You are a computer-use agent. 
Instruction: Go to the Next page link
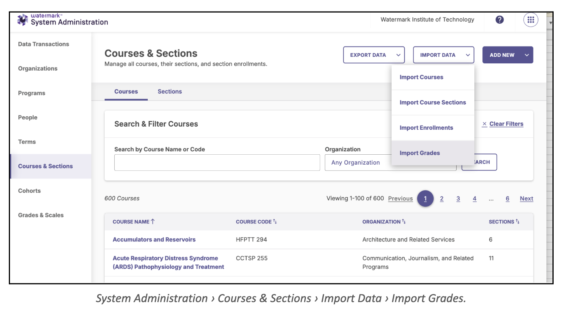pos(526,198)
